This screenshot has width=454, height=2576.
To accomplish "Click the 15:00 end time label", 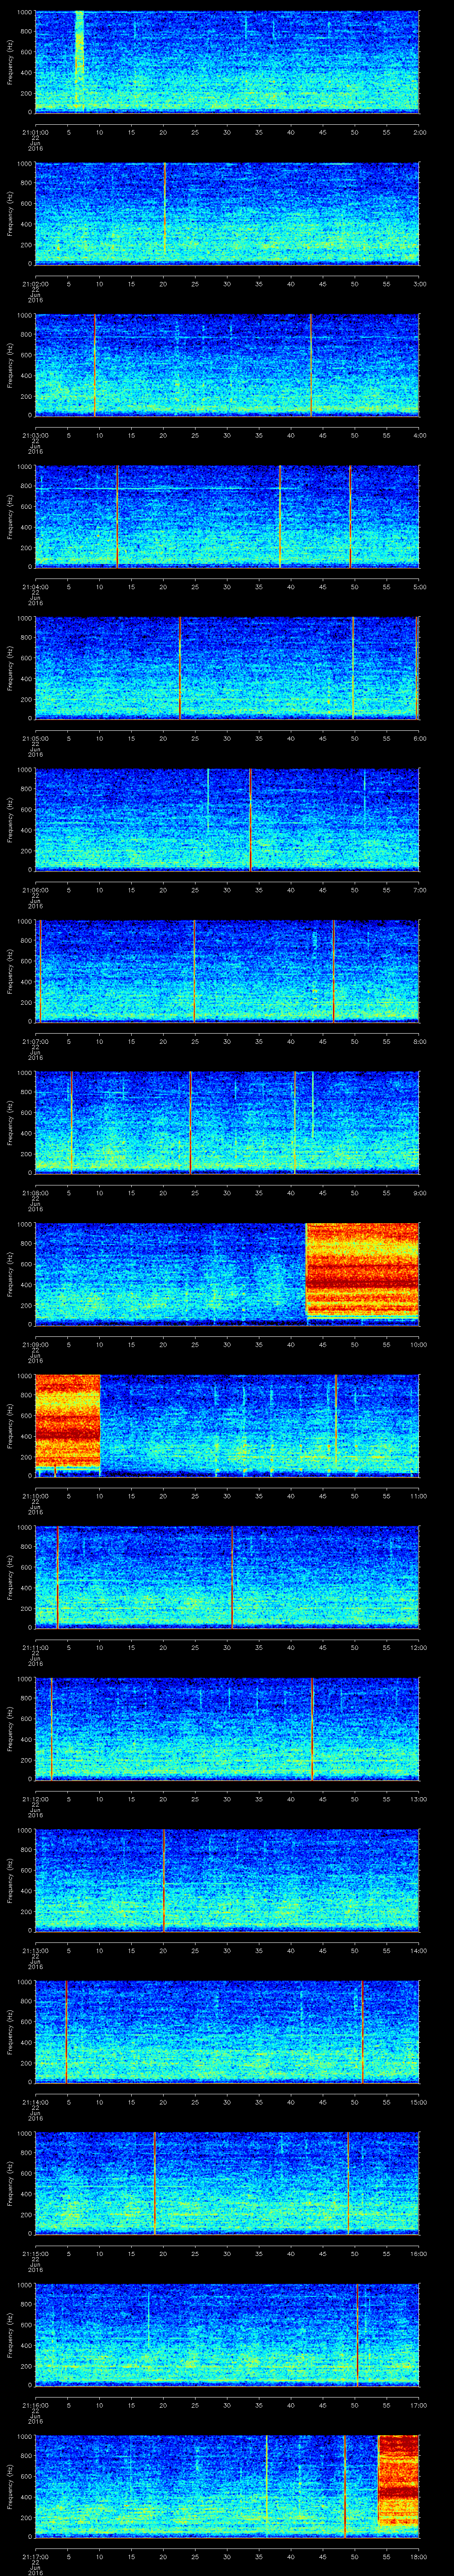I will pos(418,2102).
